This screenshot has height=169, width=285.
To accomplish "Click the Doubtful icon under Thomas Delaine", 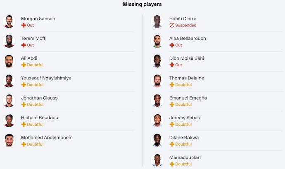I will (172, 85).
